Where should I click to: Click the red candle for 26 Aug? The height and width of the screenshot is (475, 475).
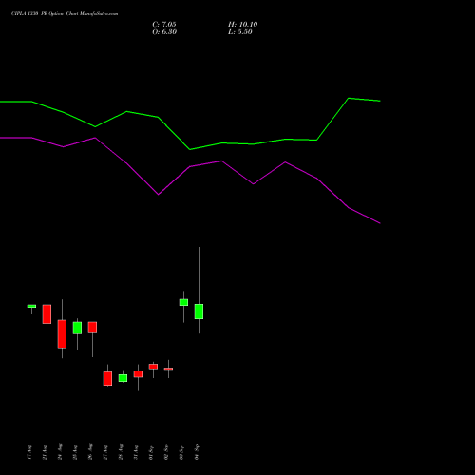(92, 327)
